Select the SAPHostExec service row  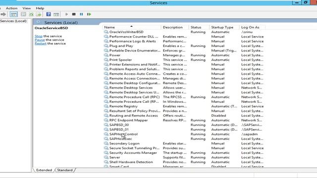[x=184, y=138]
